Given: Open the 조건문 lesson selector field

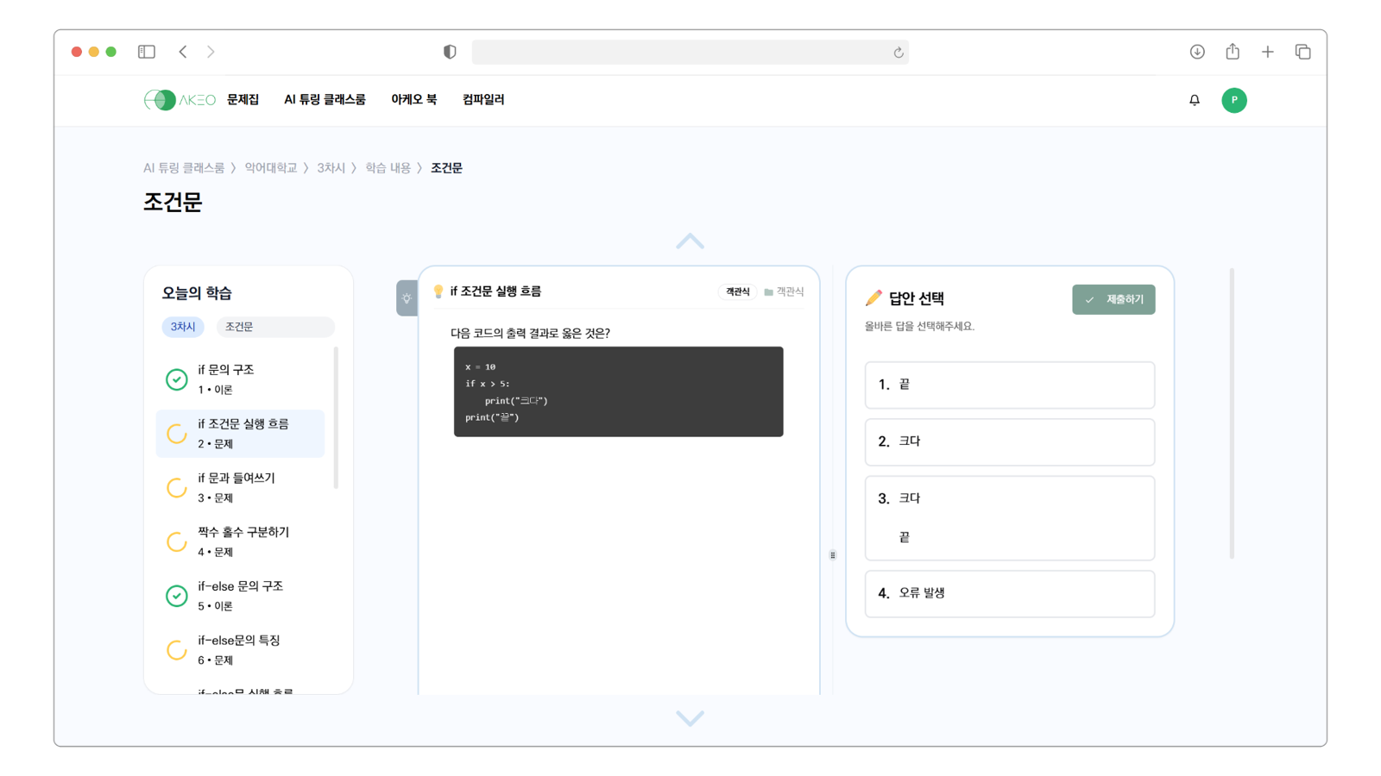Looking at the screenshot, I should coord(274,327).
